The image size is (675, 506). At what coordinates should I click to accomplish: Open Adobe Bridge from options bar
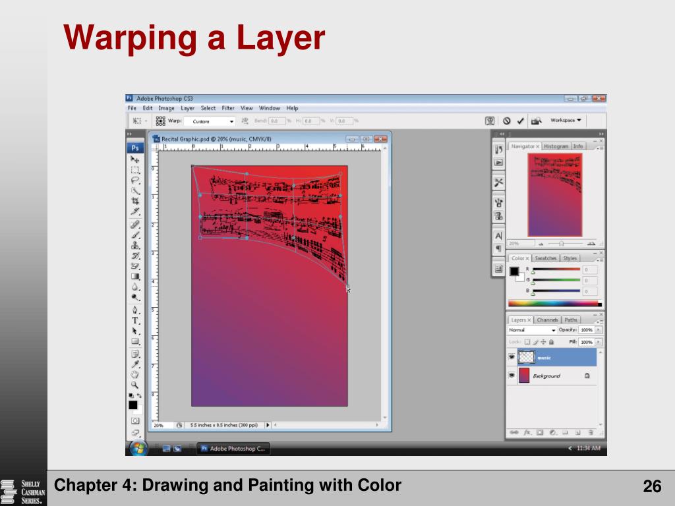click(x=536, y=121)
